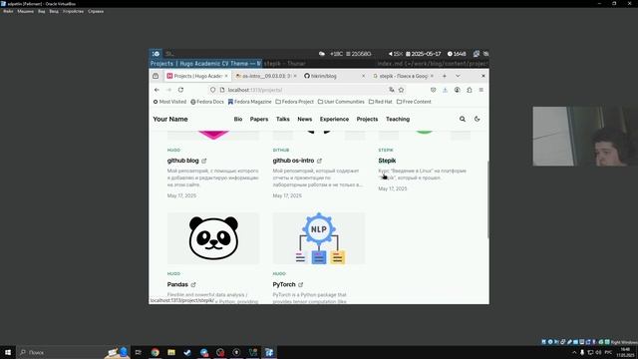Go to the News nav item
The width and height of the screenshot is (638, 359).
305,119
